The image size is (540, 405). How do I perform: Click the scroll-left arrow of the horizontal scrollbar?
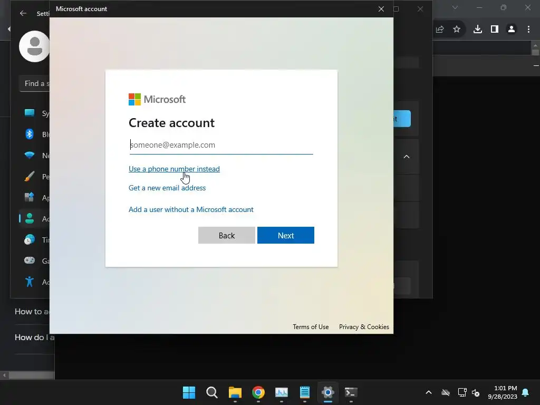click(x=4, y=375)
